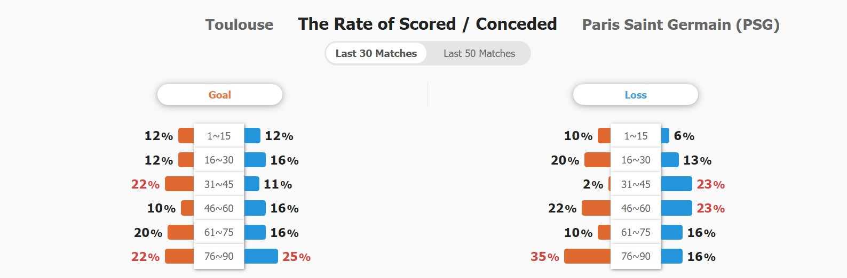Click the Rate of Scored / Conceded title
This screenshot has width=847, height=278.
tap(428, 24)
